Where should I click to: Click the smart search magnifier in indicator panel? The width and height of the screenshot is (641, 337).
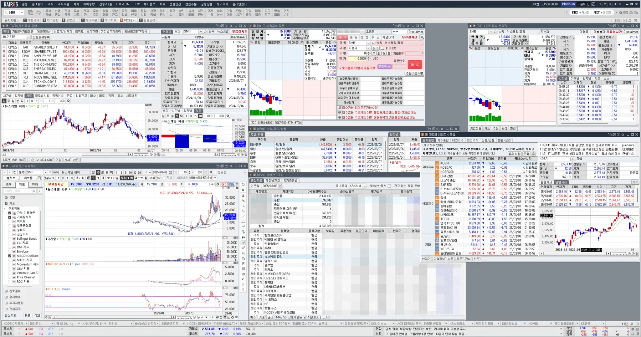tap(34, 191)
